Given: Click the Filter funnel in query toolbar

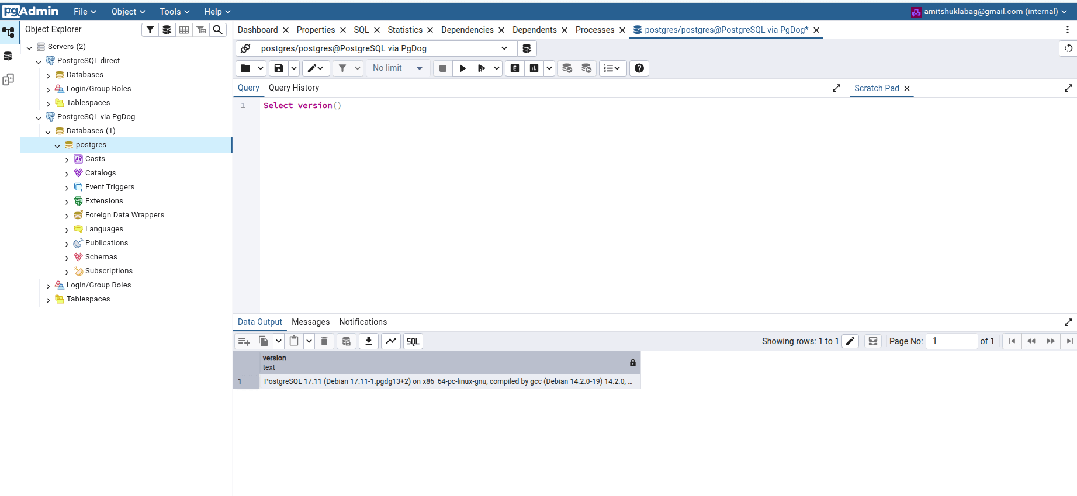Looking at the screenshot, I should [x=342, y=68].
